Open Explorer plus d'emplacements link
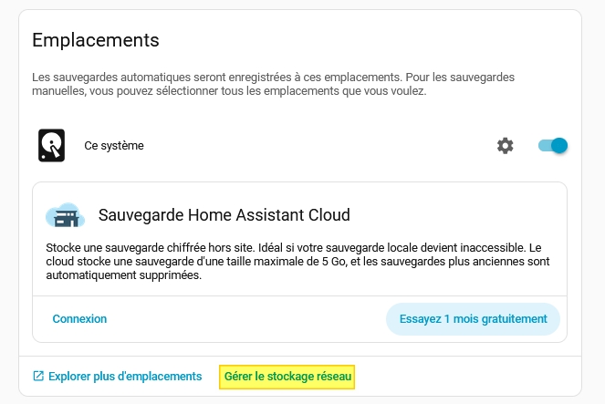 pyautogui.click(x=124, y=376)
